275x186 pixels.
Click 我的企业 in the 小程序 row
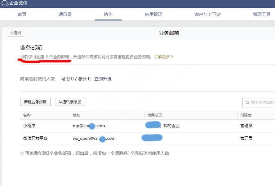[171, 126]
